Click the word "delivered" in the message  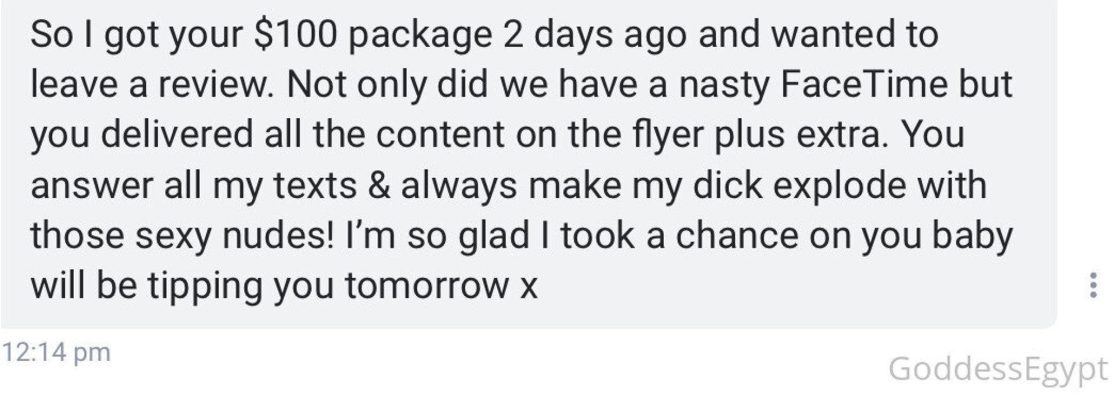(x=177, y=134)
